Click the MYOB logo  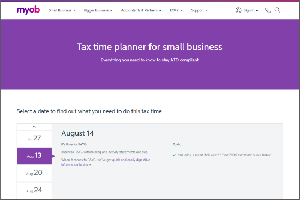point(28,10)
